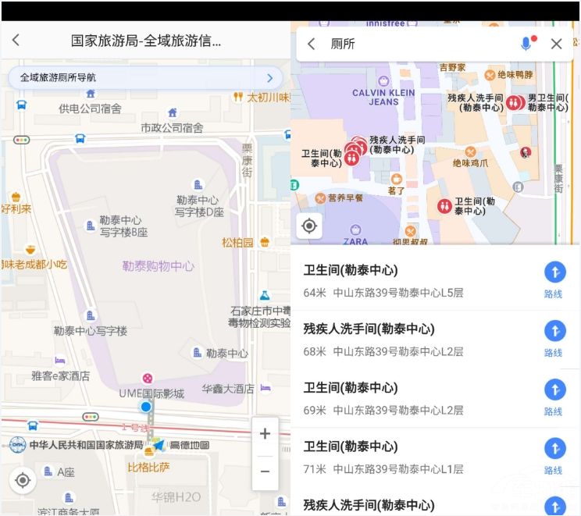Screen dimensions: 581x516
Task: Go back using the left panel back arrow
Action: 16,41
